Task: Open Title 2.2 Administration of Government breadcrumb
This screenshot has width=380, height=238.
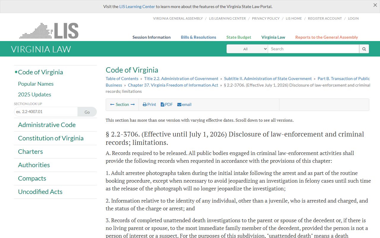Action: click(181, 79)
